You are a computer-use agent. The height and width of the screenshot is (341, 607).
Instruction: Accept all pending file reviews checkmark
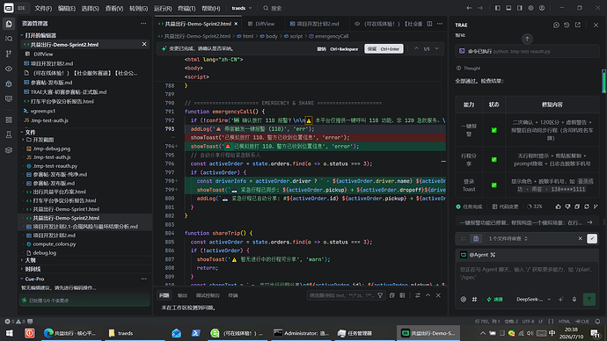point(592,238)
